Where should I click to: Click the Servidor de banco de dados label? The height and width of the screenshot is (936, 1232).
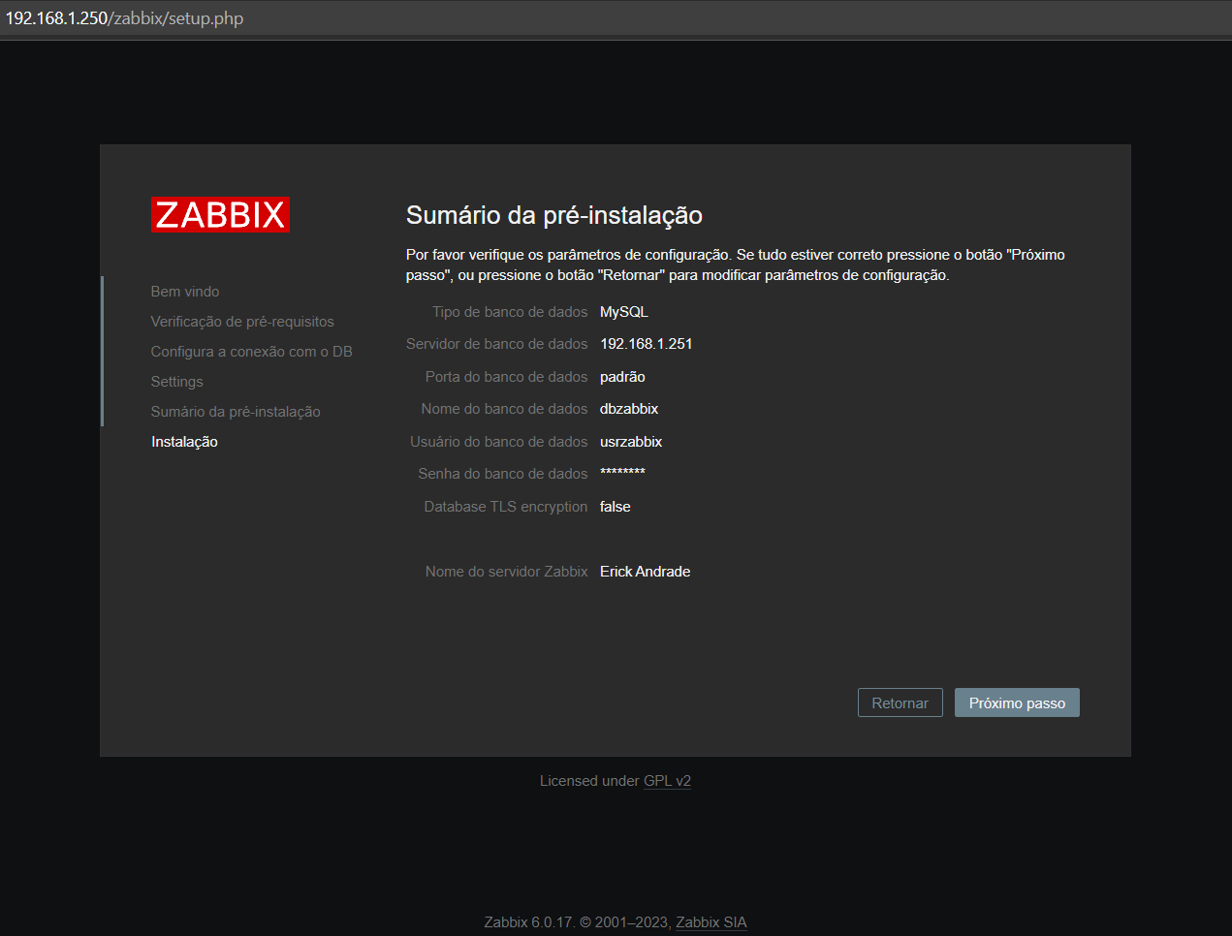(x=496, y=344)
